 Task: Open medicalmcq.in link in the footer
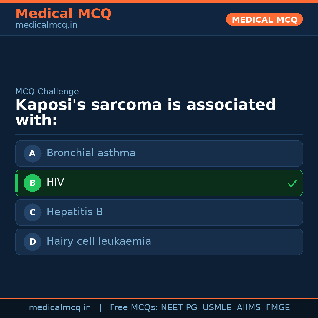[60, 308]
